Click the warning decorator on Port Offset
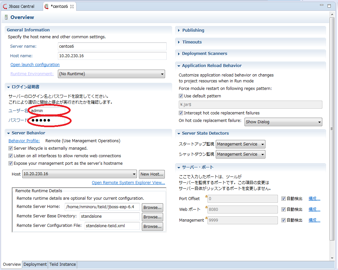The width and height of the screenshot is (338, 270). tap(206, 196)
